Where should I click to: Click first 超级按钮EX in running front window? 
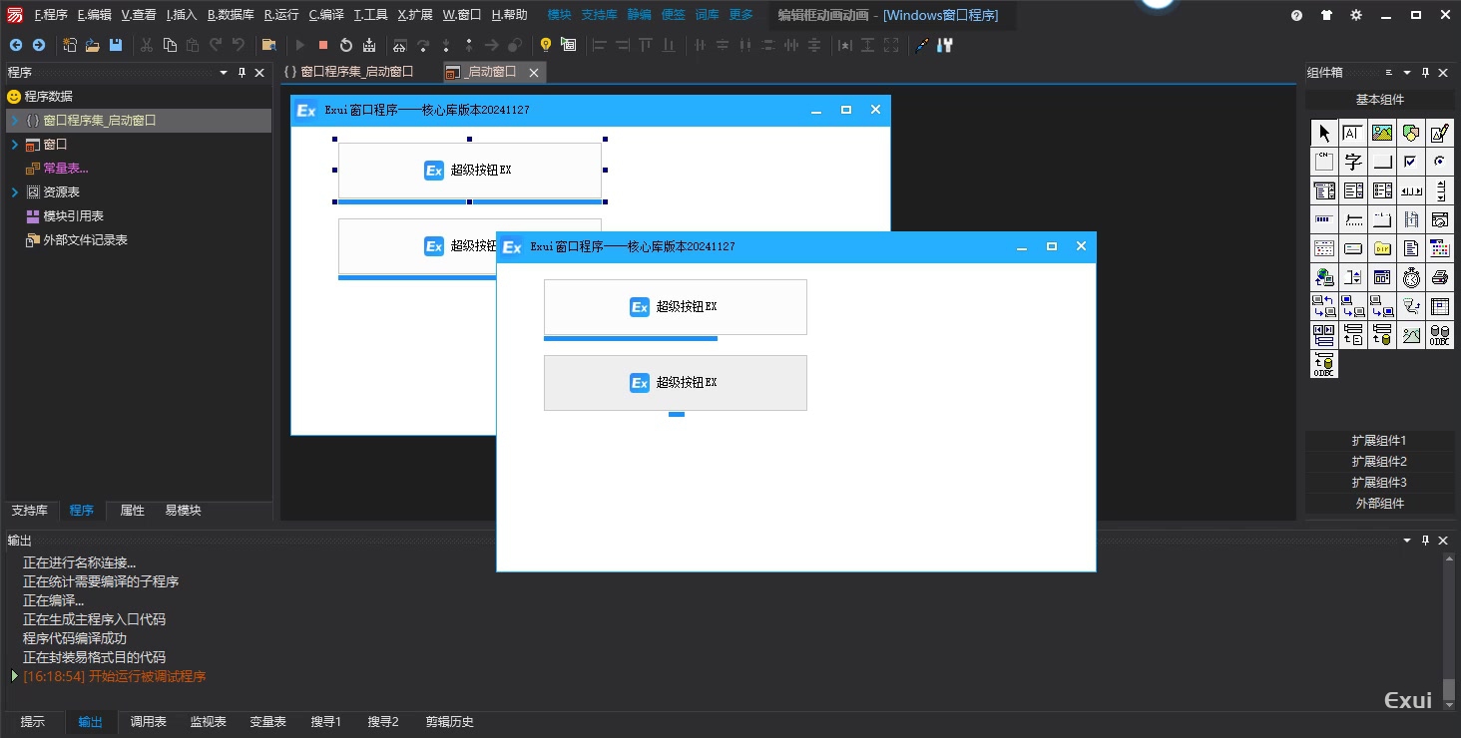(676, 307)
